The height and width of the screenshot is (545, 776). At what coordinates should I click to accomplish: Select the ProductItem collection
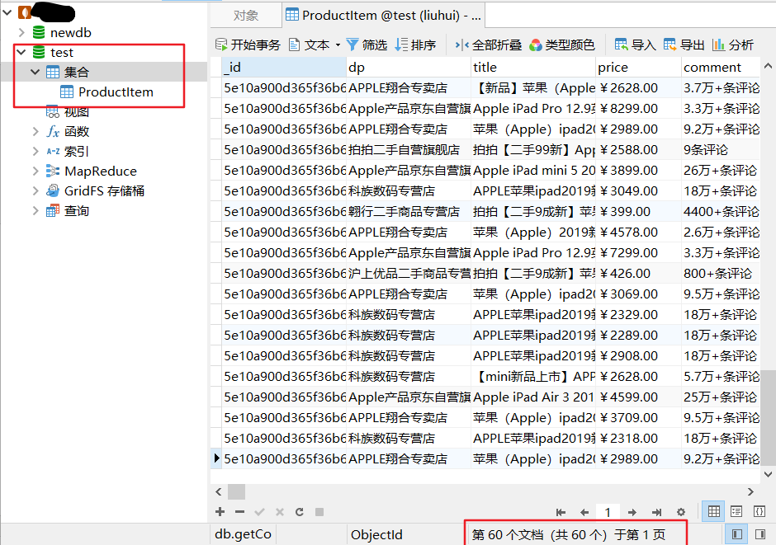coord(116,92)
